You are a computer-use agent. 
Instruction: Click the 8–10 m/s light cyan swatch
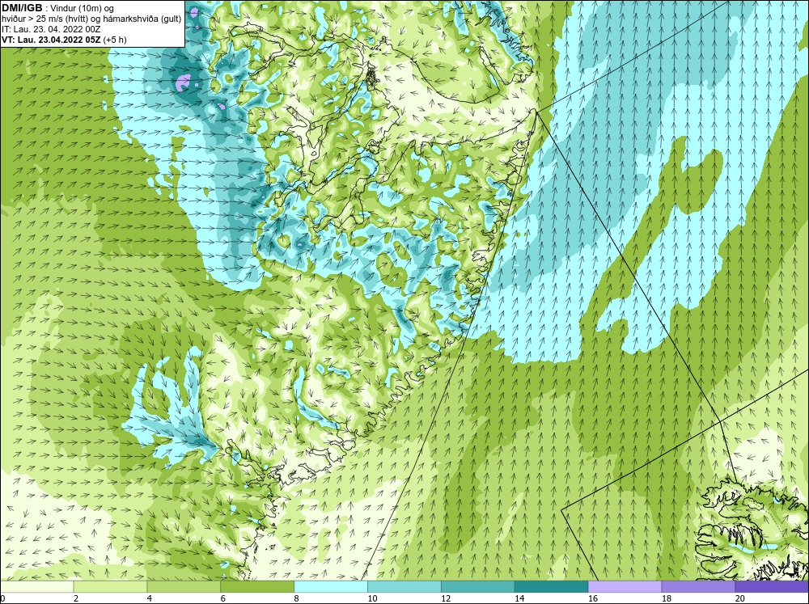click(331, 586)
